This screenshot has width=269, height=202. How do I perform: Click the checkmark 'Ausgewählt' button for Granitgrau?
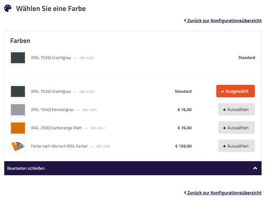[235, 91]
